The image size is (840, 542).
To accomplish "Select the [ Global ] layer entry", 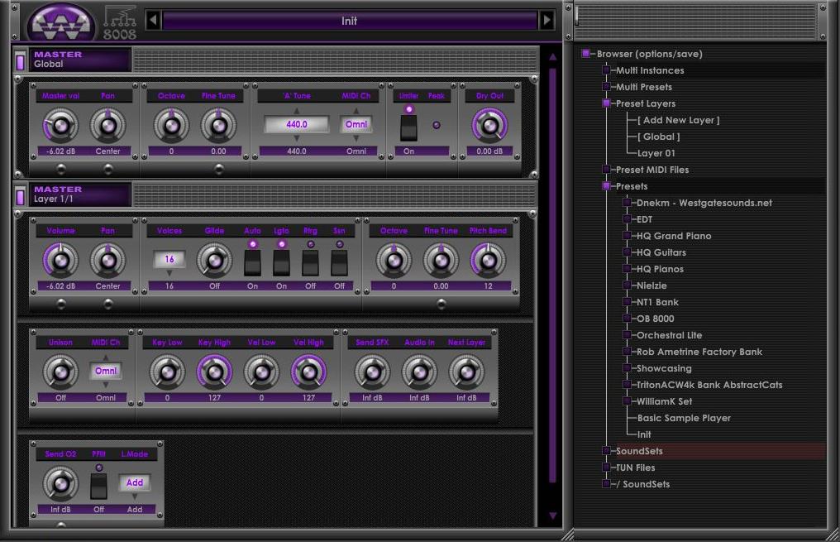I will click(658, 137).
